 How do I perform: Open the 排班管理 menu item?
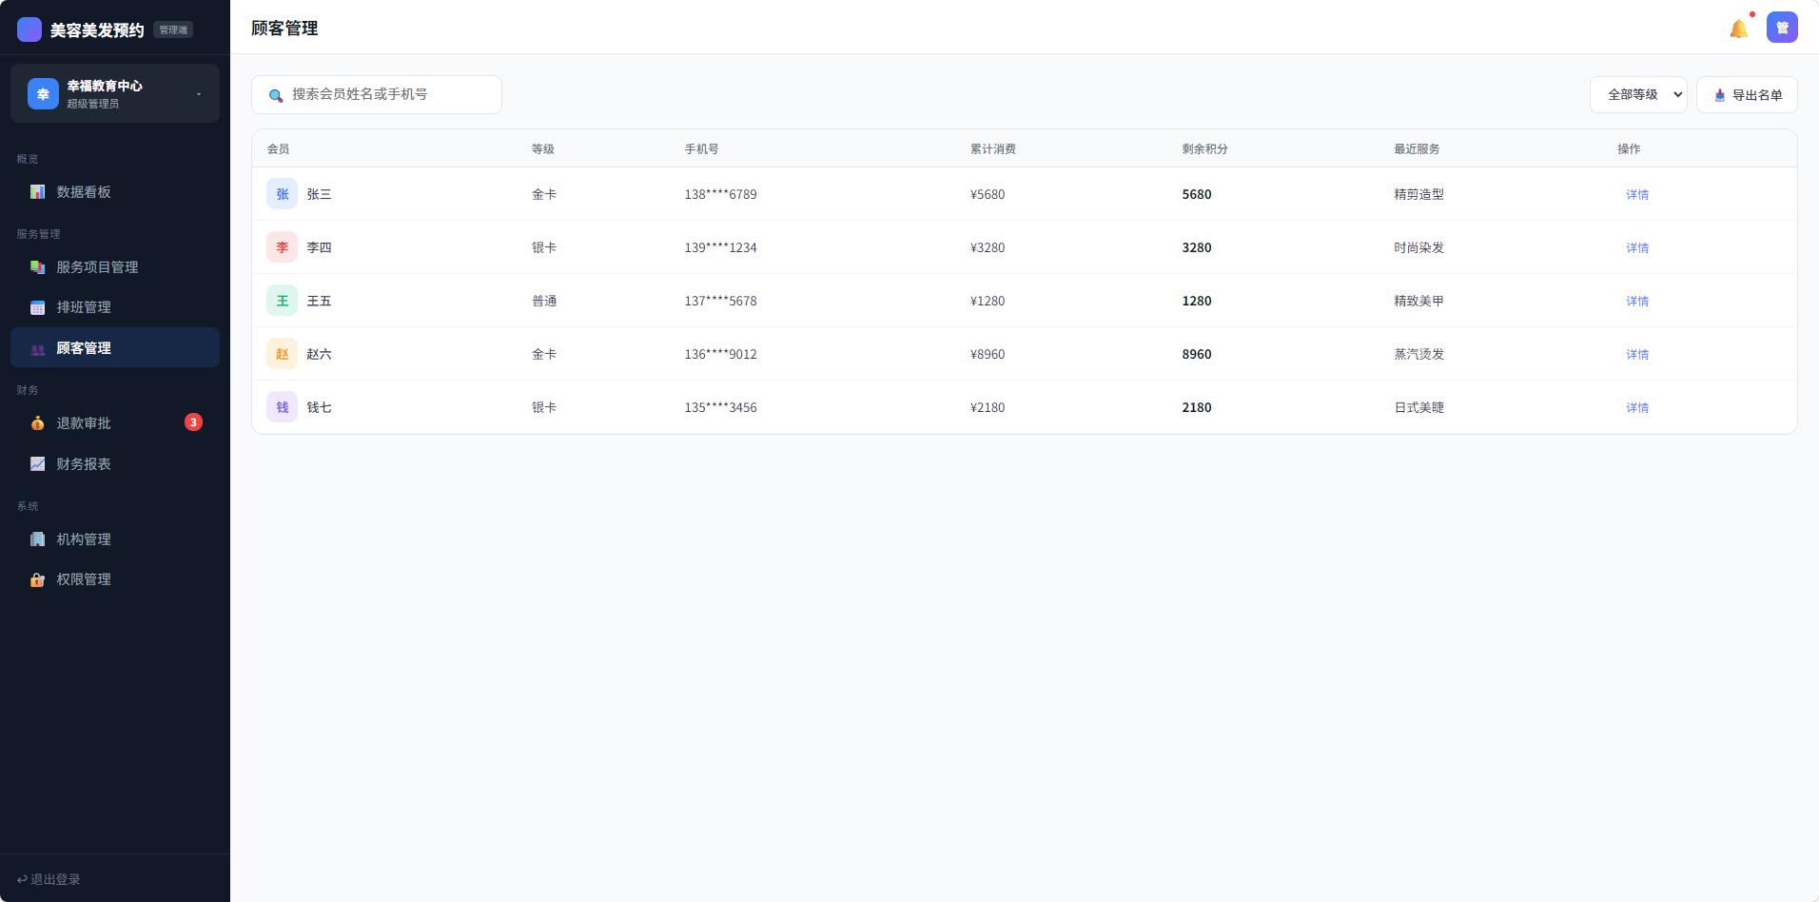pyautogui.click(x=84, y=307)
